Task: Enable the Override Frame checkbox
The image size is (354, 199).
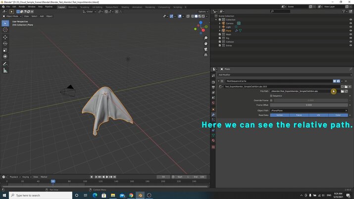Action: [271, 100]
